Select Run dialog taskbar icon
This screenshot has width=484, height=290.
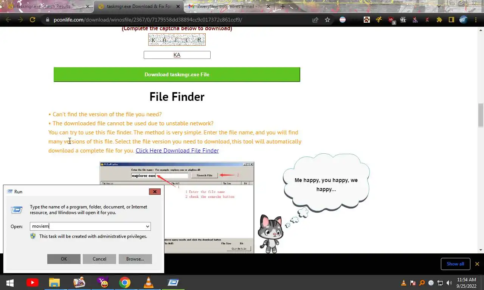click(173, 282)
